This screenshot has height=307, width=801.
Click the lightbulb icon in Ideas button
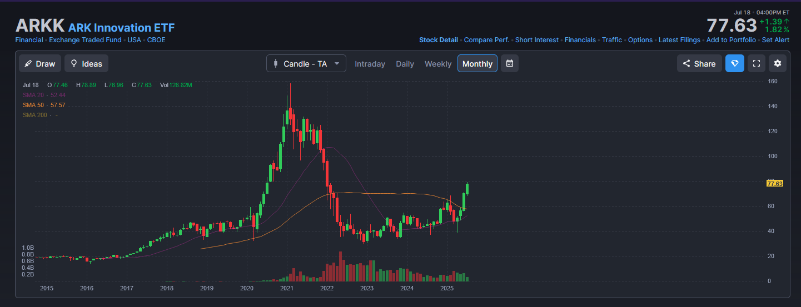pos(73,63)
